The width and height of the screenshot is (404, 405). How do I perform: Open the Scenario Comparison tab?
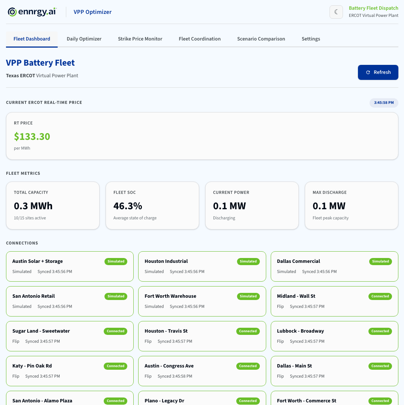(261, 39)
